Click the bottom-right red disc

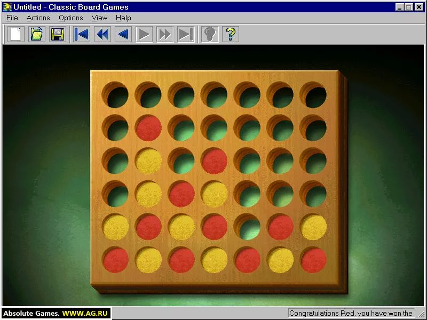[313, 260]
